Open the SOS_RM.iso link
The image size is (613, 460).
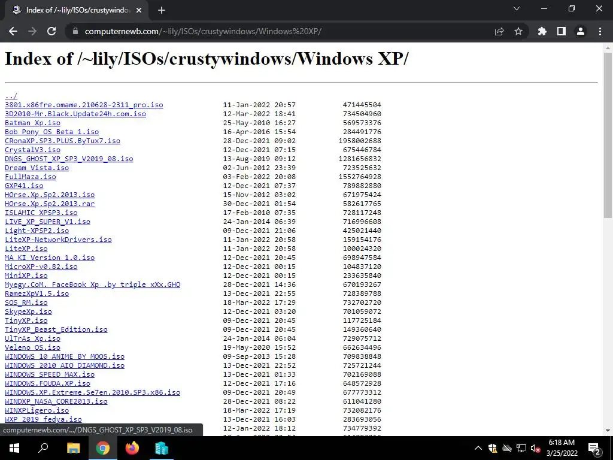coord(26,302)
